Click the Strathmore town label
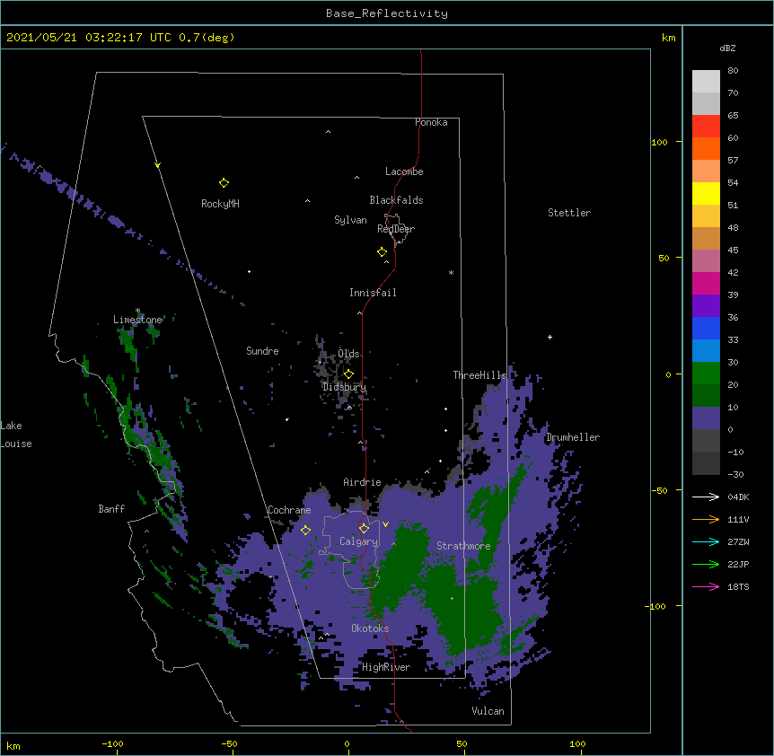Viewport: 774px width, 756px height. point(463,546)
